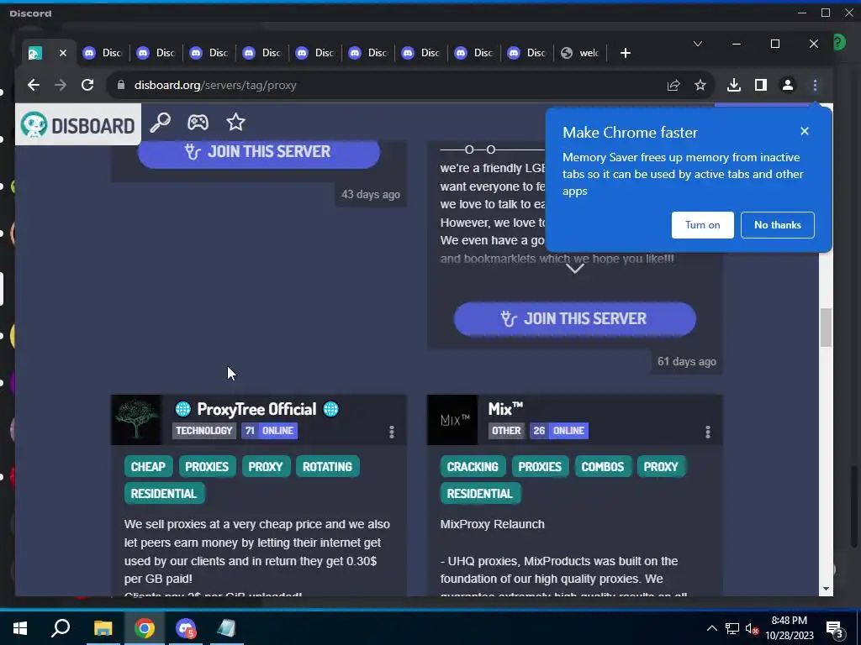Open the Chrome profile avatar icon
The width and height of the screenshot is (861, 645).
pos(787,85)
